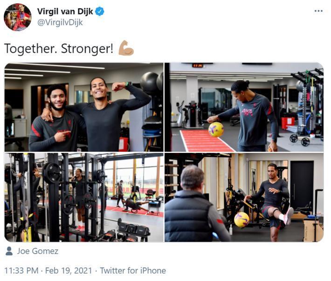Open photo of two players posing together
The height and width of the screenshot is (281, 331).
point(84,107)
